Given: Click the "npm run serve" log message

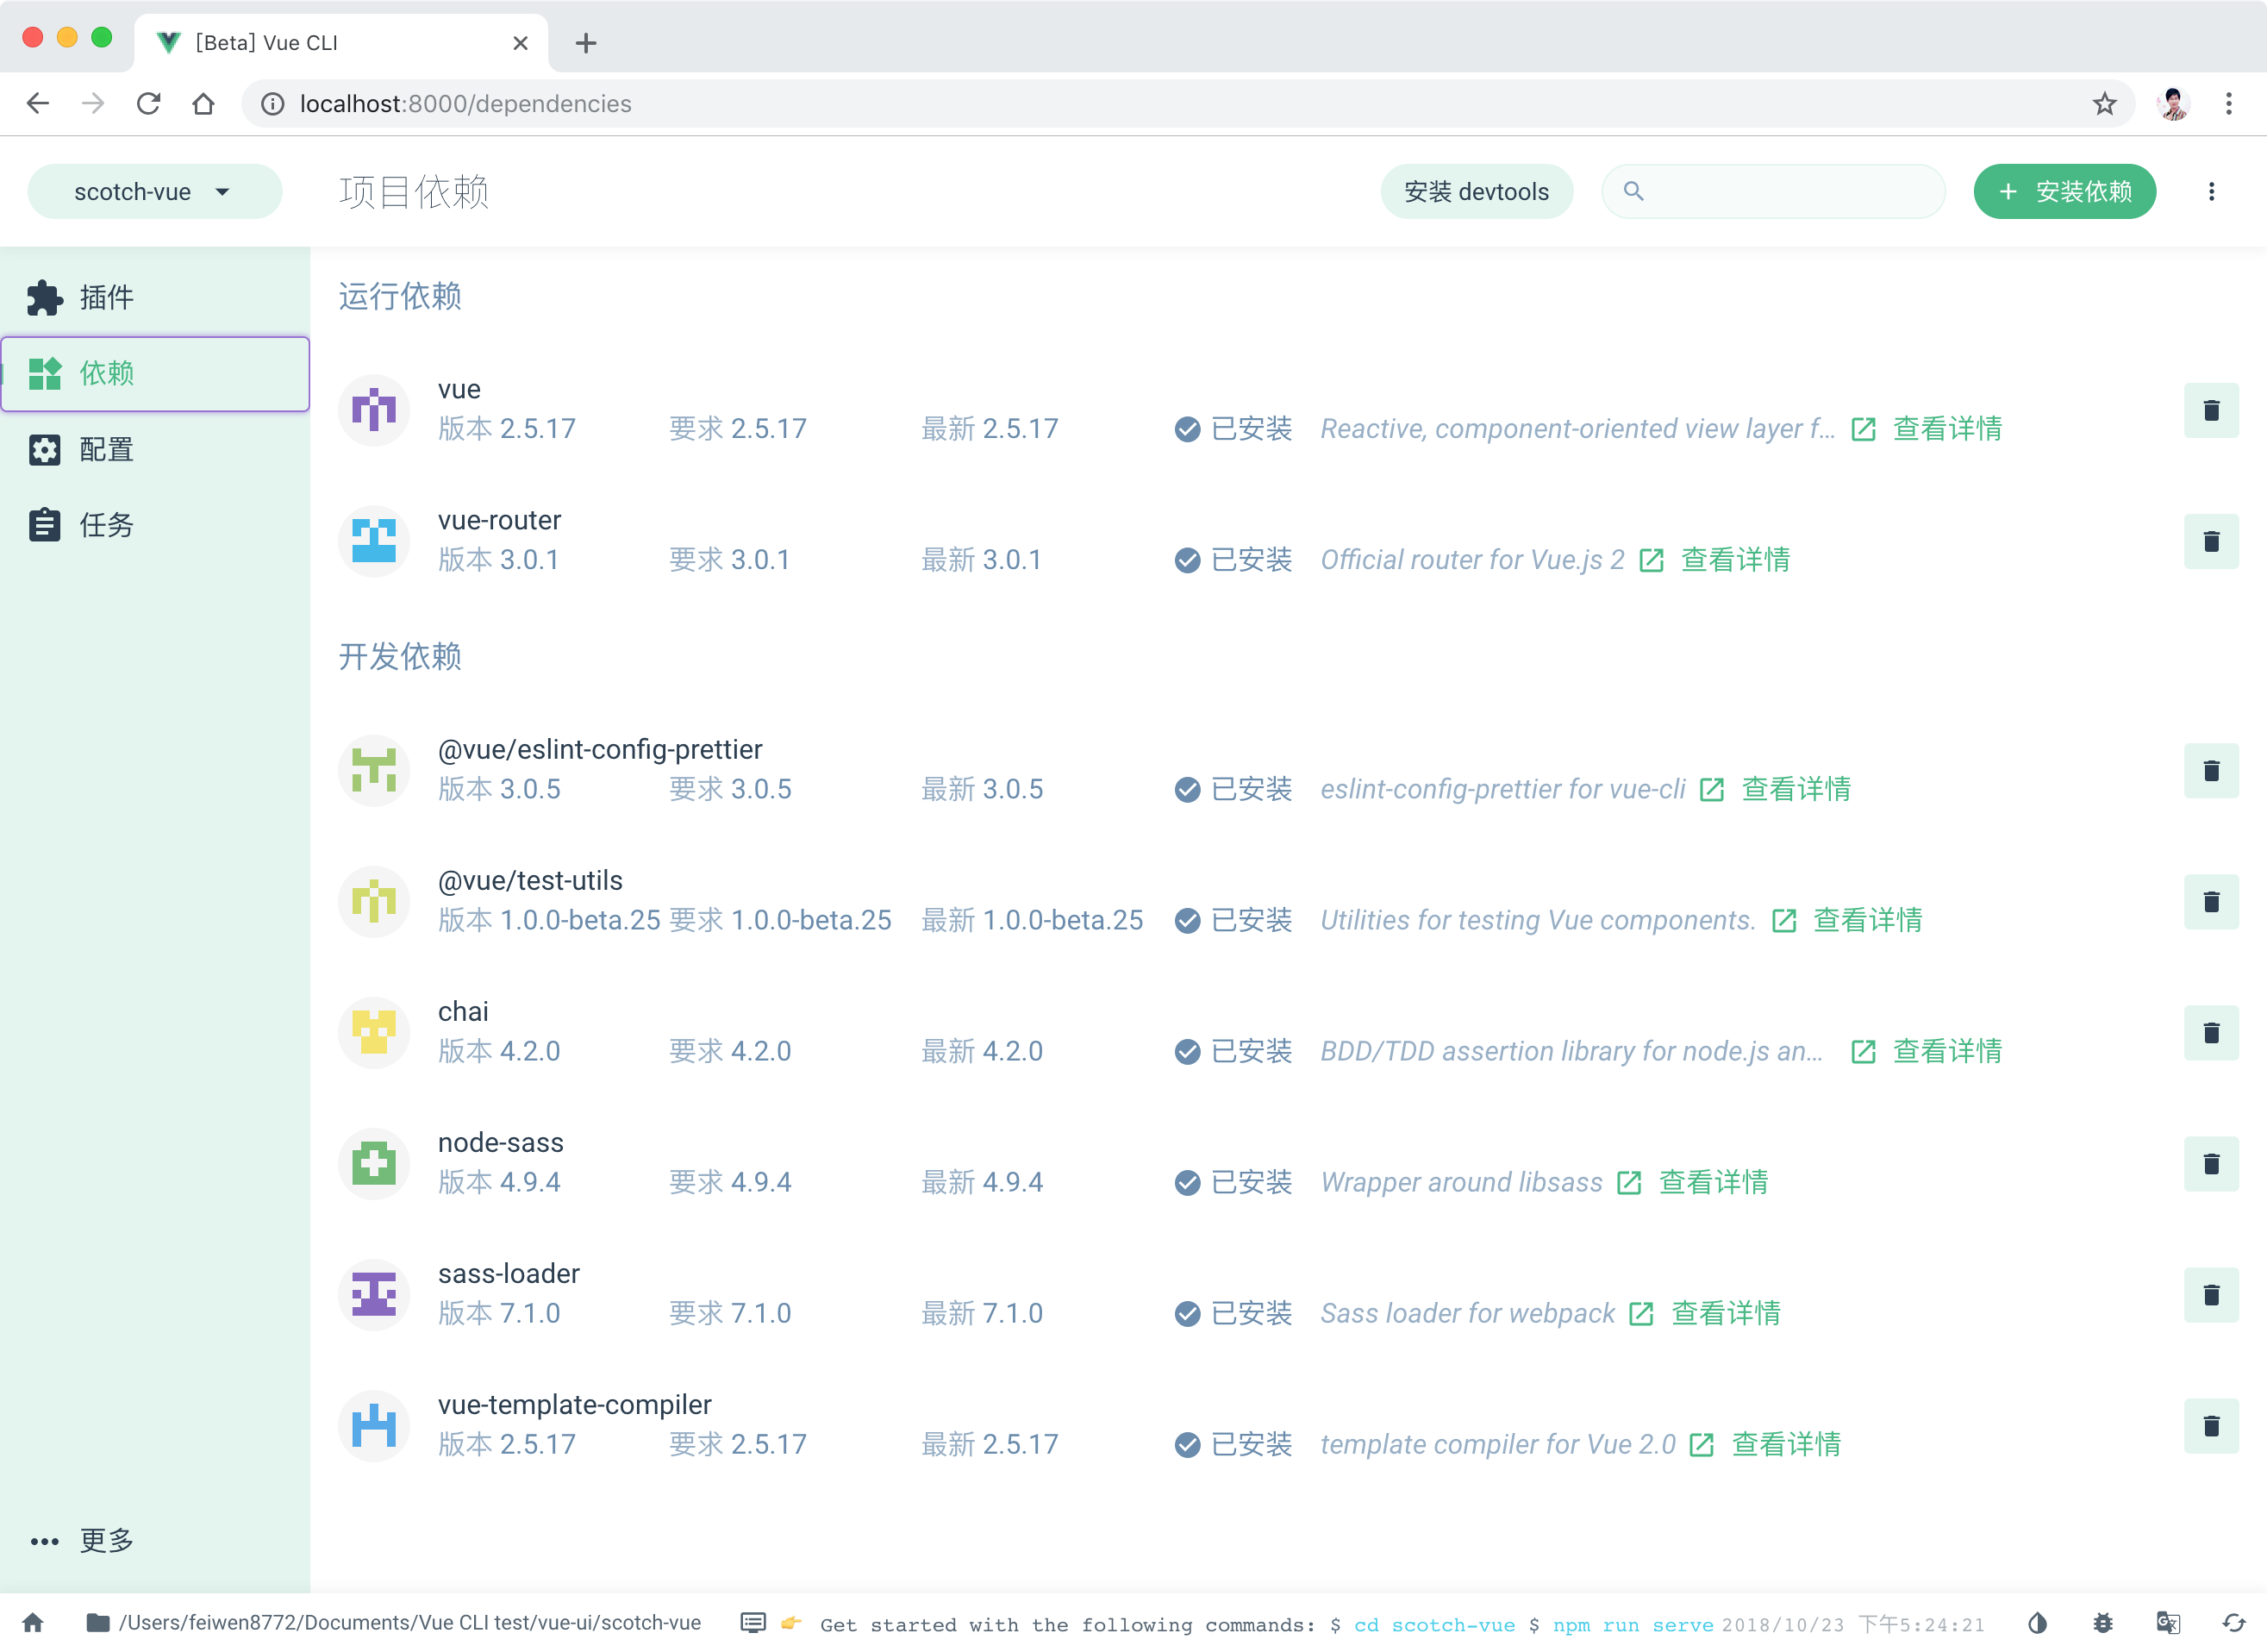Looking at the screenshot, I should pyautogui.click(x=1633, y=1625).
